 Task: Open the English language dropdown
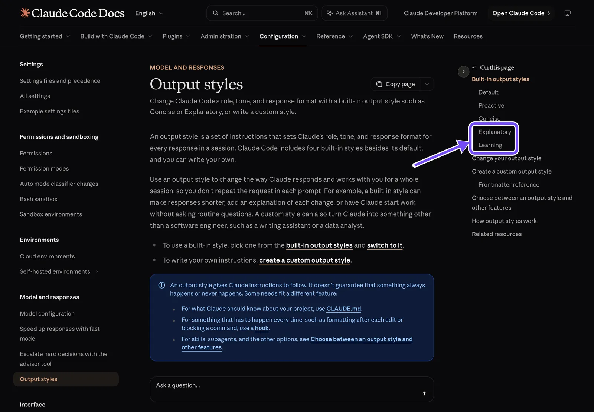click(149, 13)
